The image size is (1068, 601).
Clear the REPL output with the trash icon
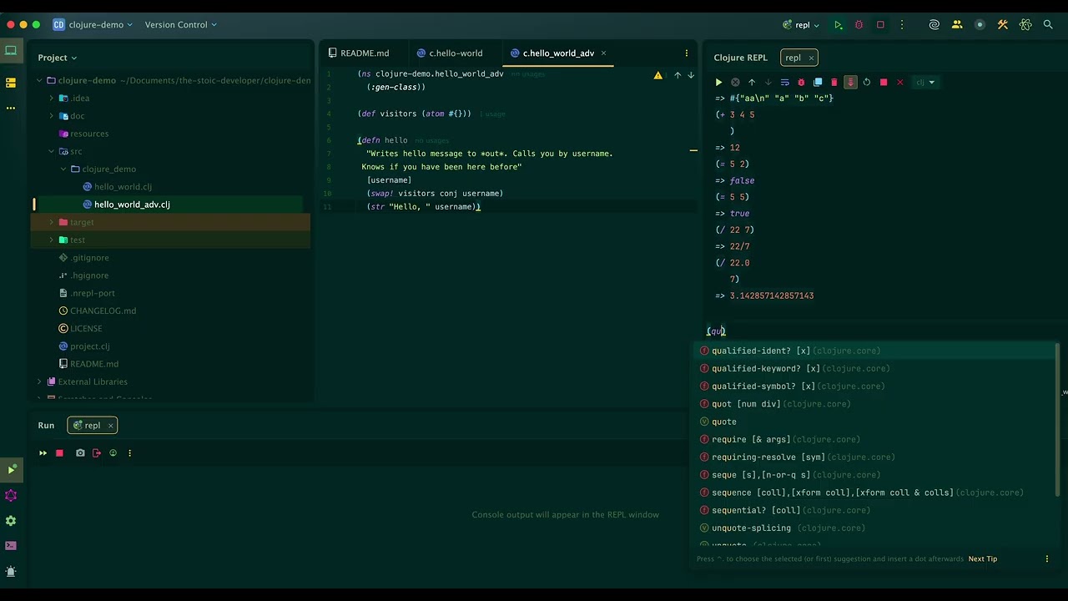tap(834, 82)
